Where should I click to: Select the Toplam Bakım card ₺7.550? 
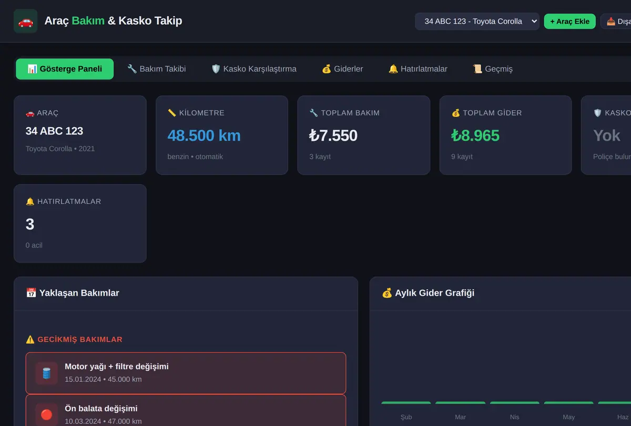pos(364,135)
